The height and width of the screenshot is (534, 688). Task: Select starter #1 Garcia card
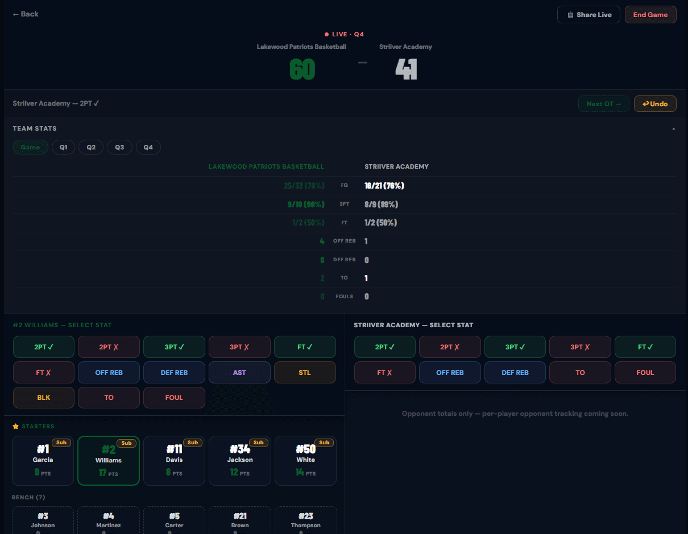43,461
